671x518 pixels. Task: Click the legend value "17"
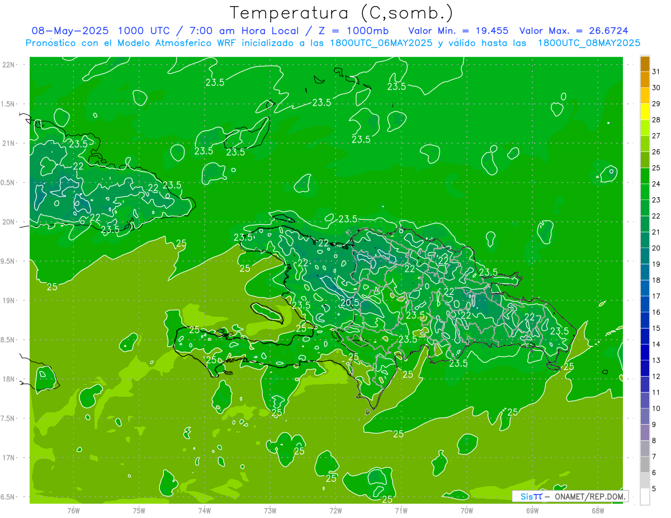(656, 296)
